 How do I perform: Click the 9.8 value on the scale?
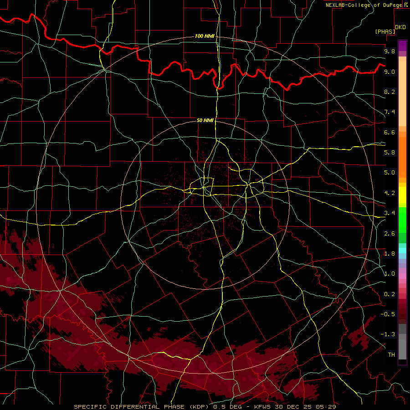pyautogui.click(x=389, y=51)
